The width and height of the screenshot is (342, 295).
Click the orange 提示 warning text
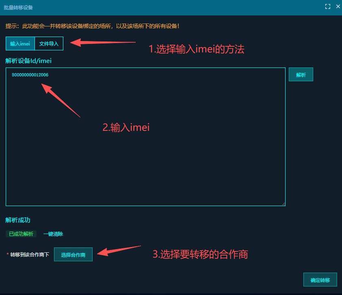click(92, 26)
